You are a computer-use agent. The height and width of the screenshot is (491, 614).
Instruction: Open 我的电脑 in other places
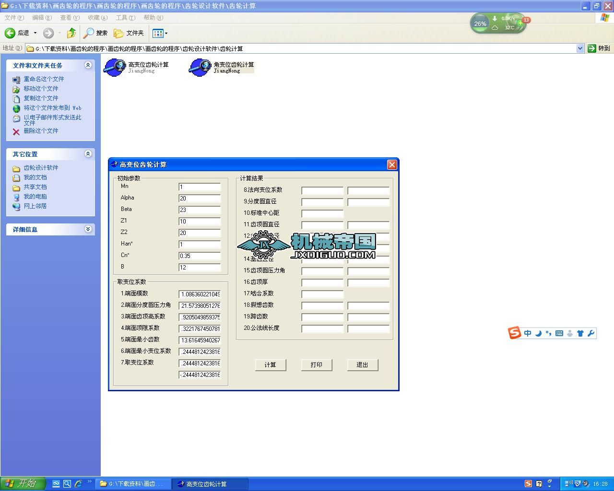(x=35, y=197)
